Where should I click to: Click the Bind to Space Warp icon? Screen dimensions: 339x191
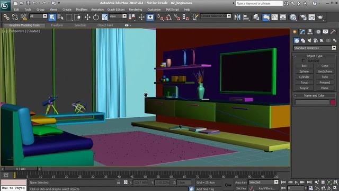point(23,17)
